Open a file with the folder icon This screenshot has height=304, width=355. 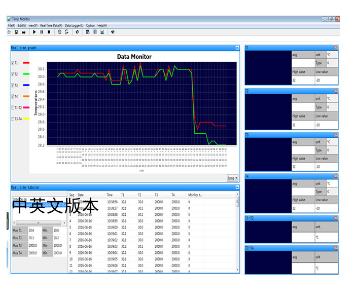pos(9,32)
